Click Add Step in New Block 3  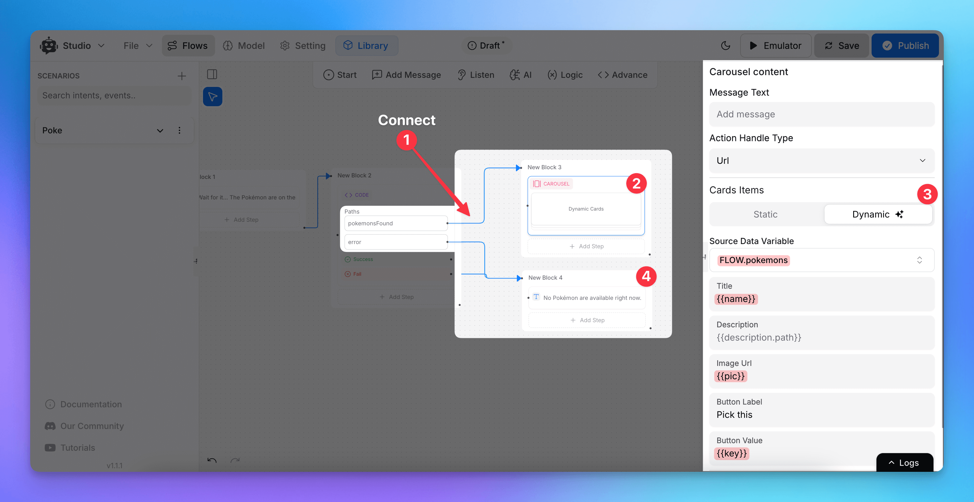pos(586,246)
